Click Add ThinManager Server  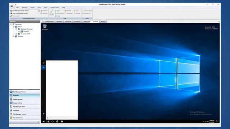(x=19, y=13)
